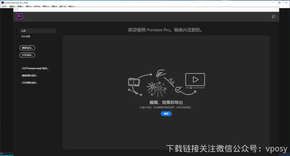The height and width of the screenshot is (156, 290).
Task: Maximize the Premiere Pro window
Action: (x=279, y=3)
